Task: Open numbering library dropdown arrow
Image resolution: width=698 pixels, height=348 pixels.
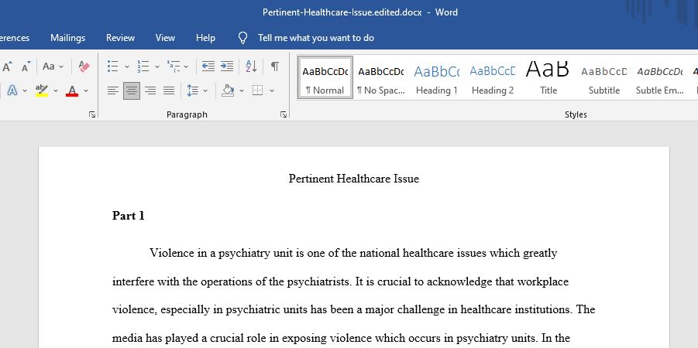Action: [156, 67]
